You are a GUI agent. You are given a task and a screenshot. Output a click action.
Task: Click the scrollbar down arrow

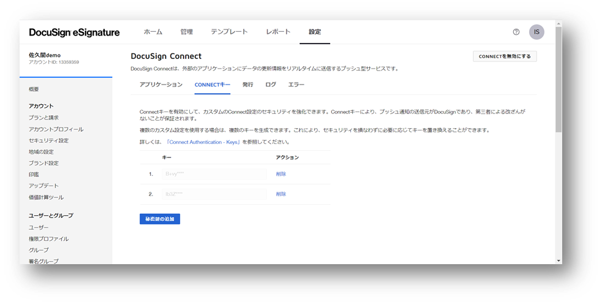tap(559, 261)
